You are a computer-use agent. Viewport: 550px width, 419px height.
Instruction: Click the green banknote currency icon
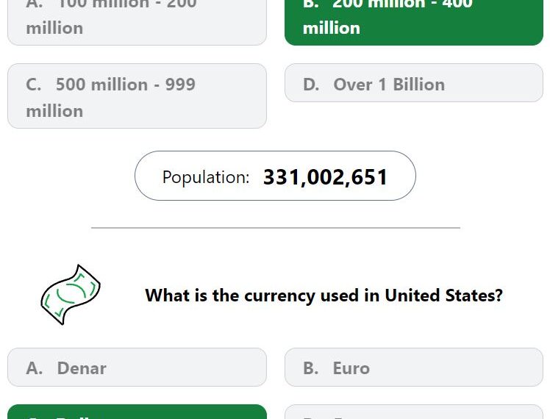click(x=71, y=295)
